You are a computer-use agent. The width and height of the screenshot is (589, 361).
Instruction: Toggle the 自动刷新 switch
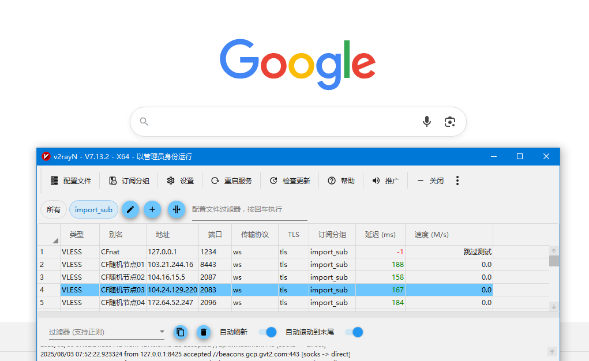[268, 332]
